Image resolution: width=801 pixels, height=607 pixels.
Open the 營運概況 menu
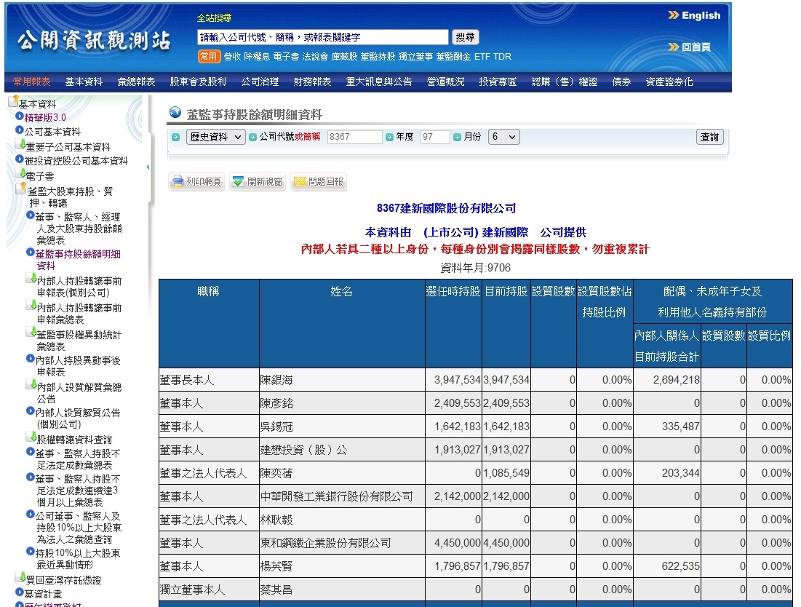coord(445,82)
